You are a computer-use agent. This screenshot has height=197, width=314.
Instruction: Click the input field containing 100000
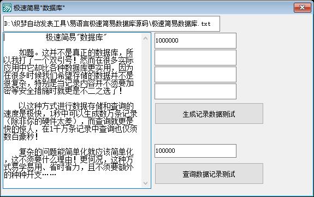(195, 151)
